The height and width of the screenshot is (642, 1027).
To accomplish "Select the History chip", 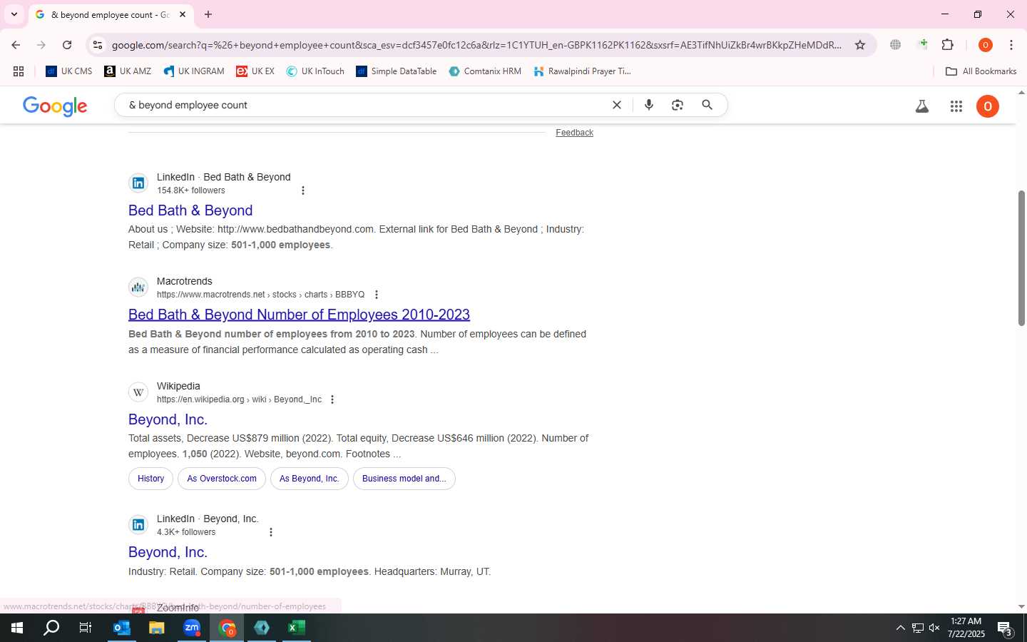I will [150, 479].
